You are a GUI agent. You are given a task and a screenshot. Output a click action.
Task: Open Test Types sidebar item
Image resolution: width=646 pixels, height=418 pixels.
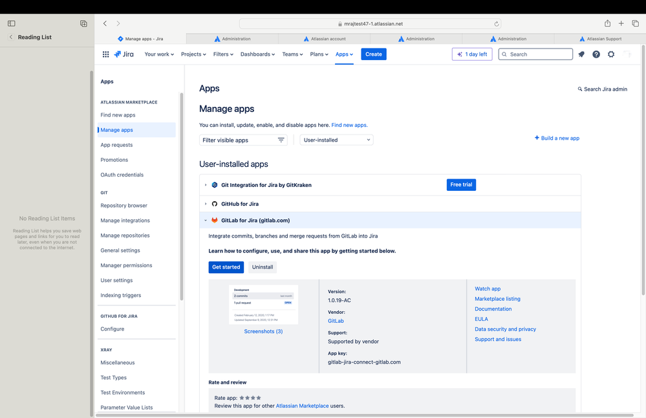click(113, 378)
